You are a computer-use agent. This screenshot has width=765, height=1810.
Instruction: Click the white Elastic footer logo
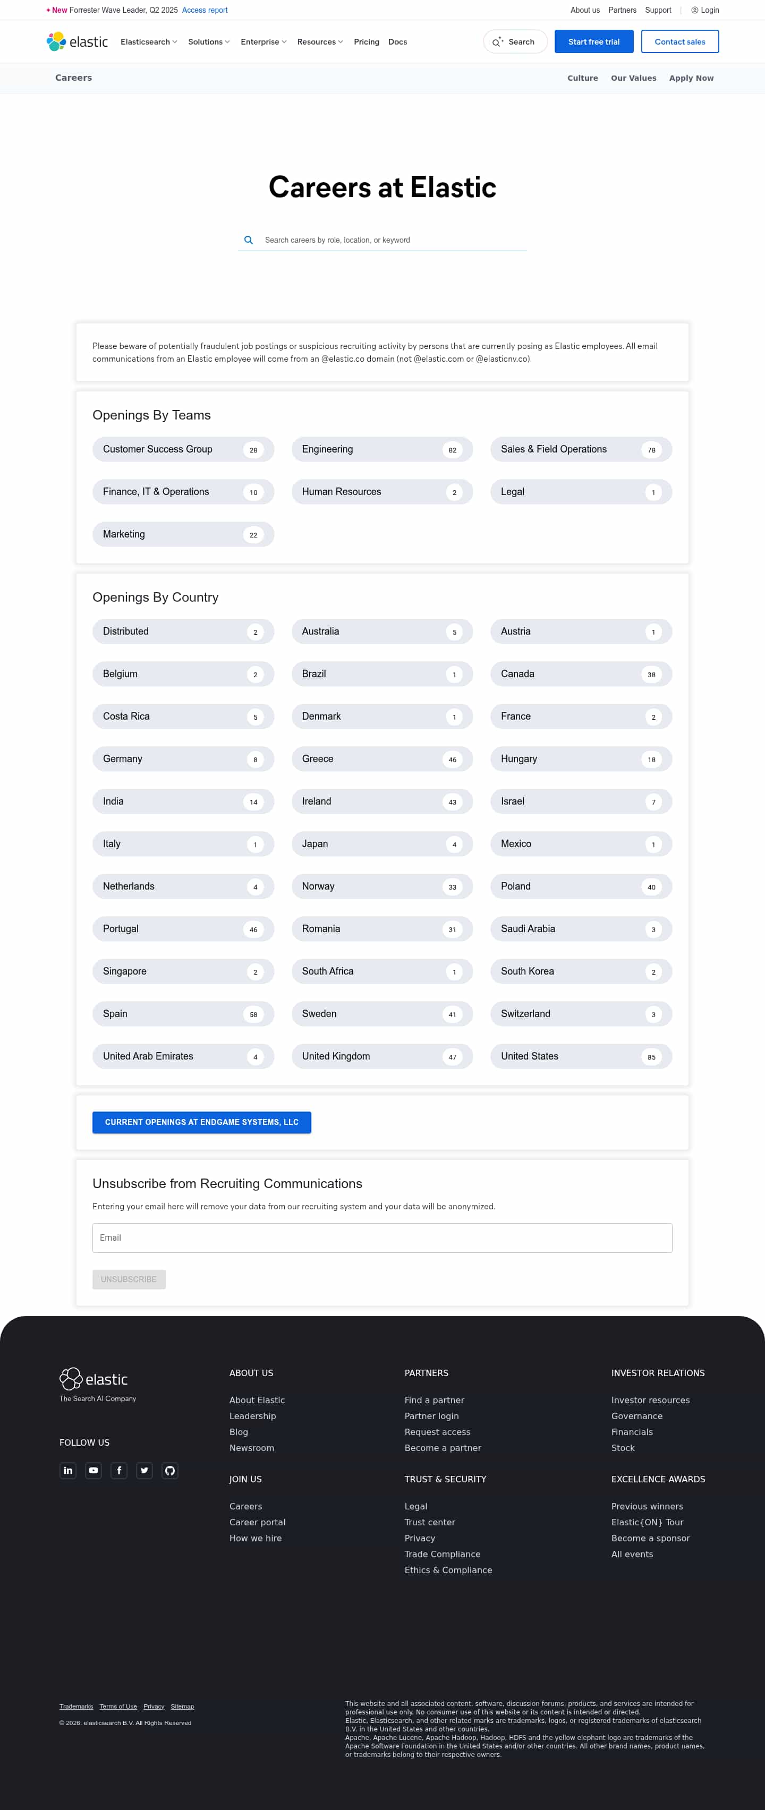93,1379
